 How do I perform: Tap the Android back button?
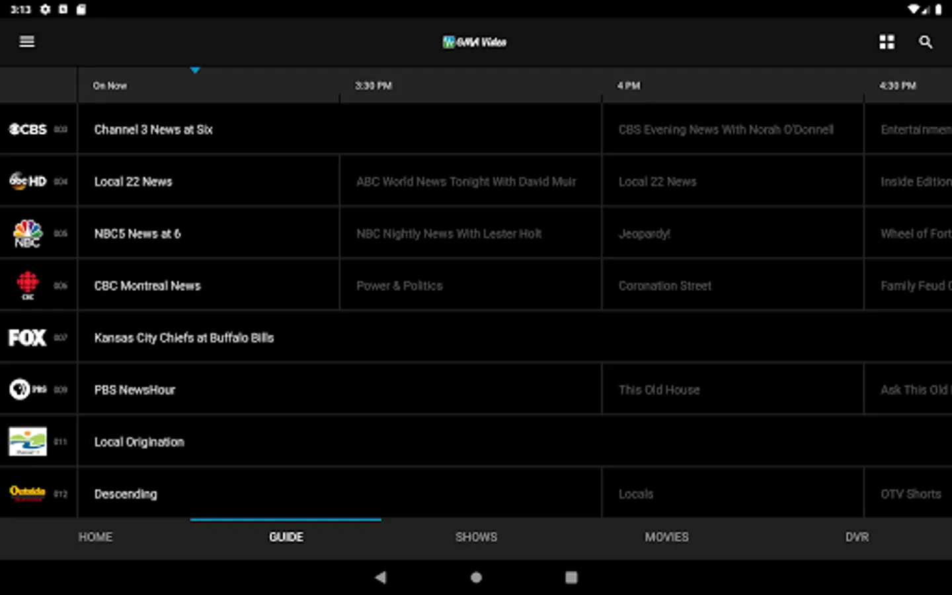pos(380,577)
